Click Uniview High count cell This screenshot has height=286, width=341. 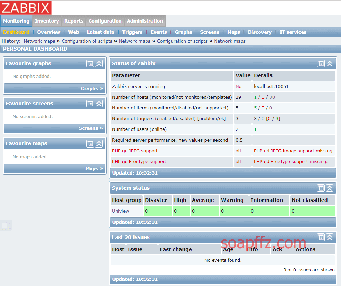(x=181, y=211)
